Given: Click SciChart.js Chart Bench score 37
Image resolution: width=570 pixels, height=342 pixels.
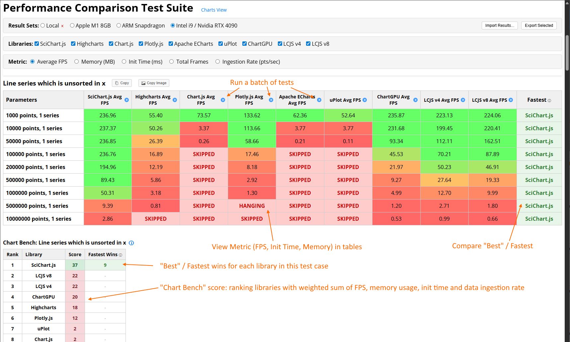Looking at the screenshot, I should click(x=75, y=265).
